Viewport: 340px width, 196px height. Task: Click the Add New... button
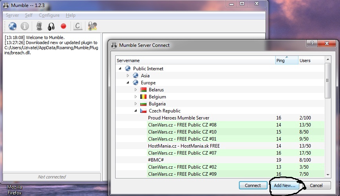pyautogui.click(x=284, y=185)
